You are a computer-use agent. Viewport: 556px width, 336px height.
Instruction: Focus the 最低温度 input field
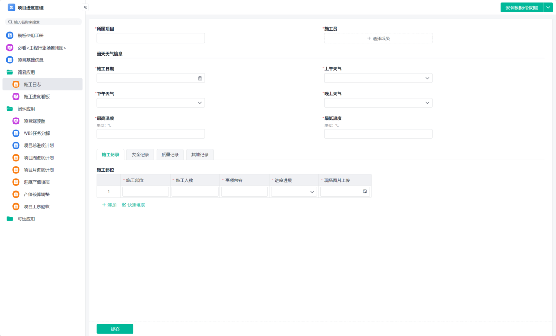tap(378, 134)
